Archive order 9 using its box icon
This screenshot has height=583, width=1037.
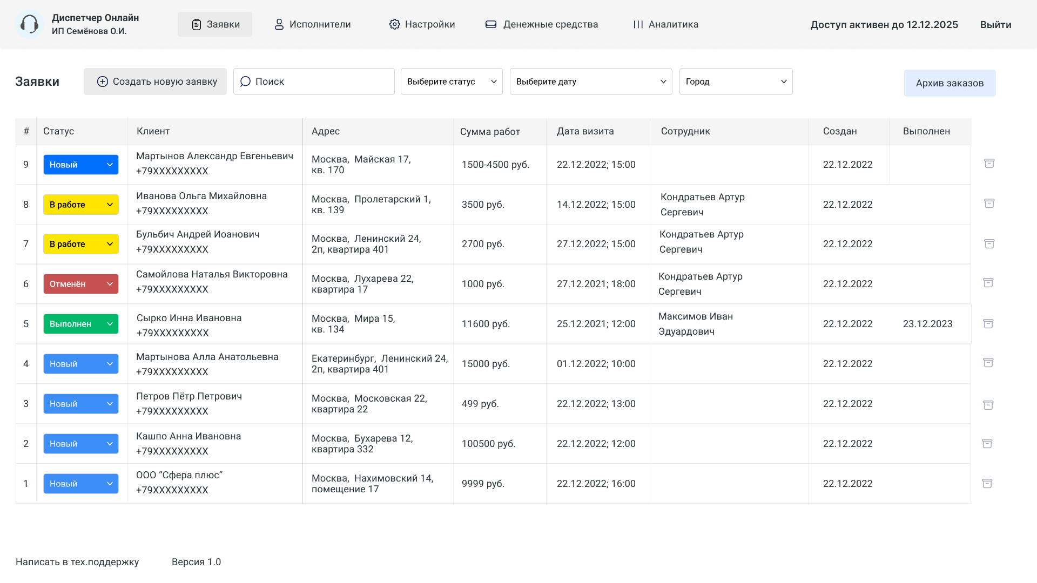989,164
